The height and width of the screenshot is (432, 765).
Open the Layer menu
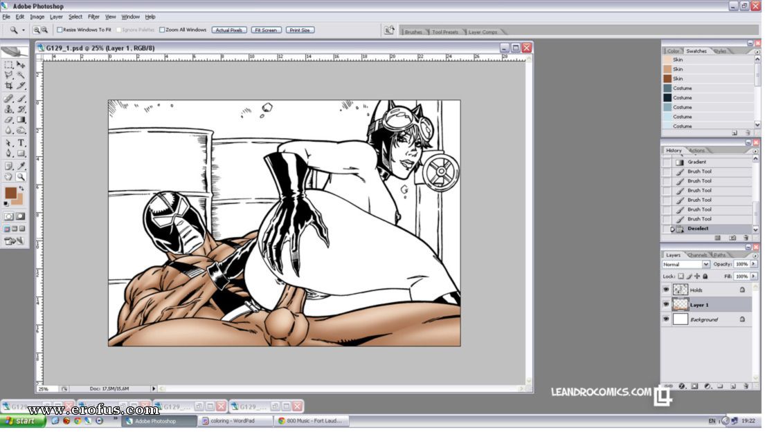[56, 17]
